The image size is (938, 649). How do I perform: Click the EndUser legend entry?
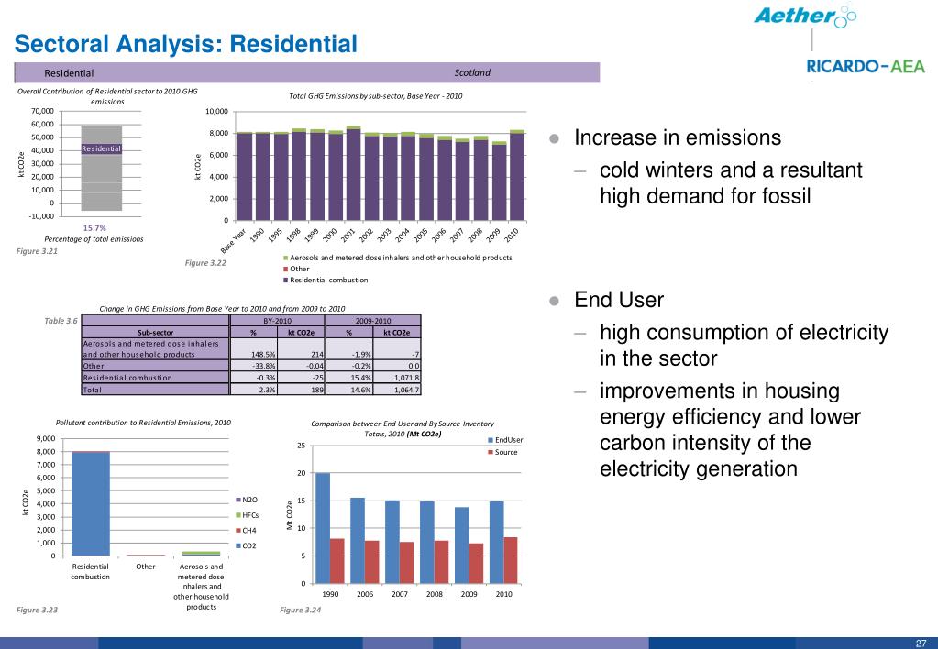coord(505,440)
